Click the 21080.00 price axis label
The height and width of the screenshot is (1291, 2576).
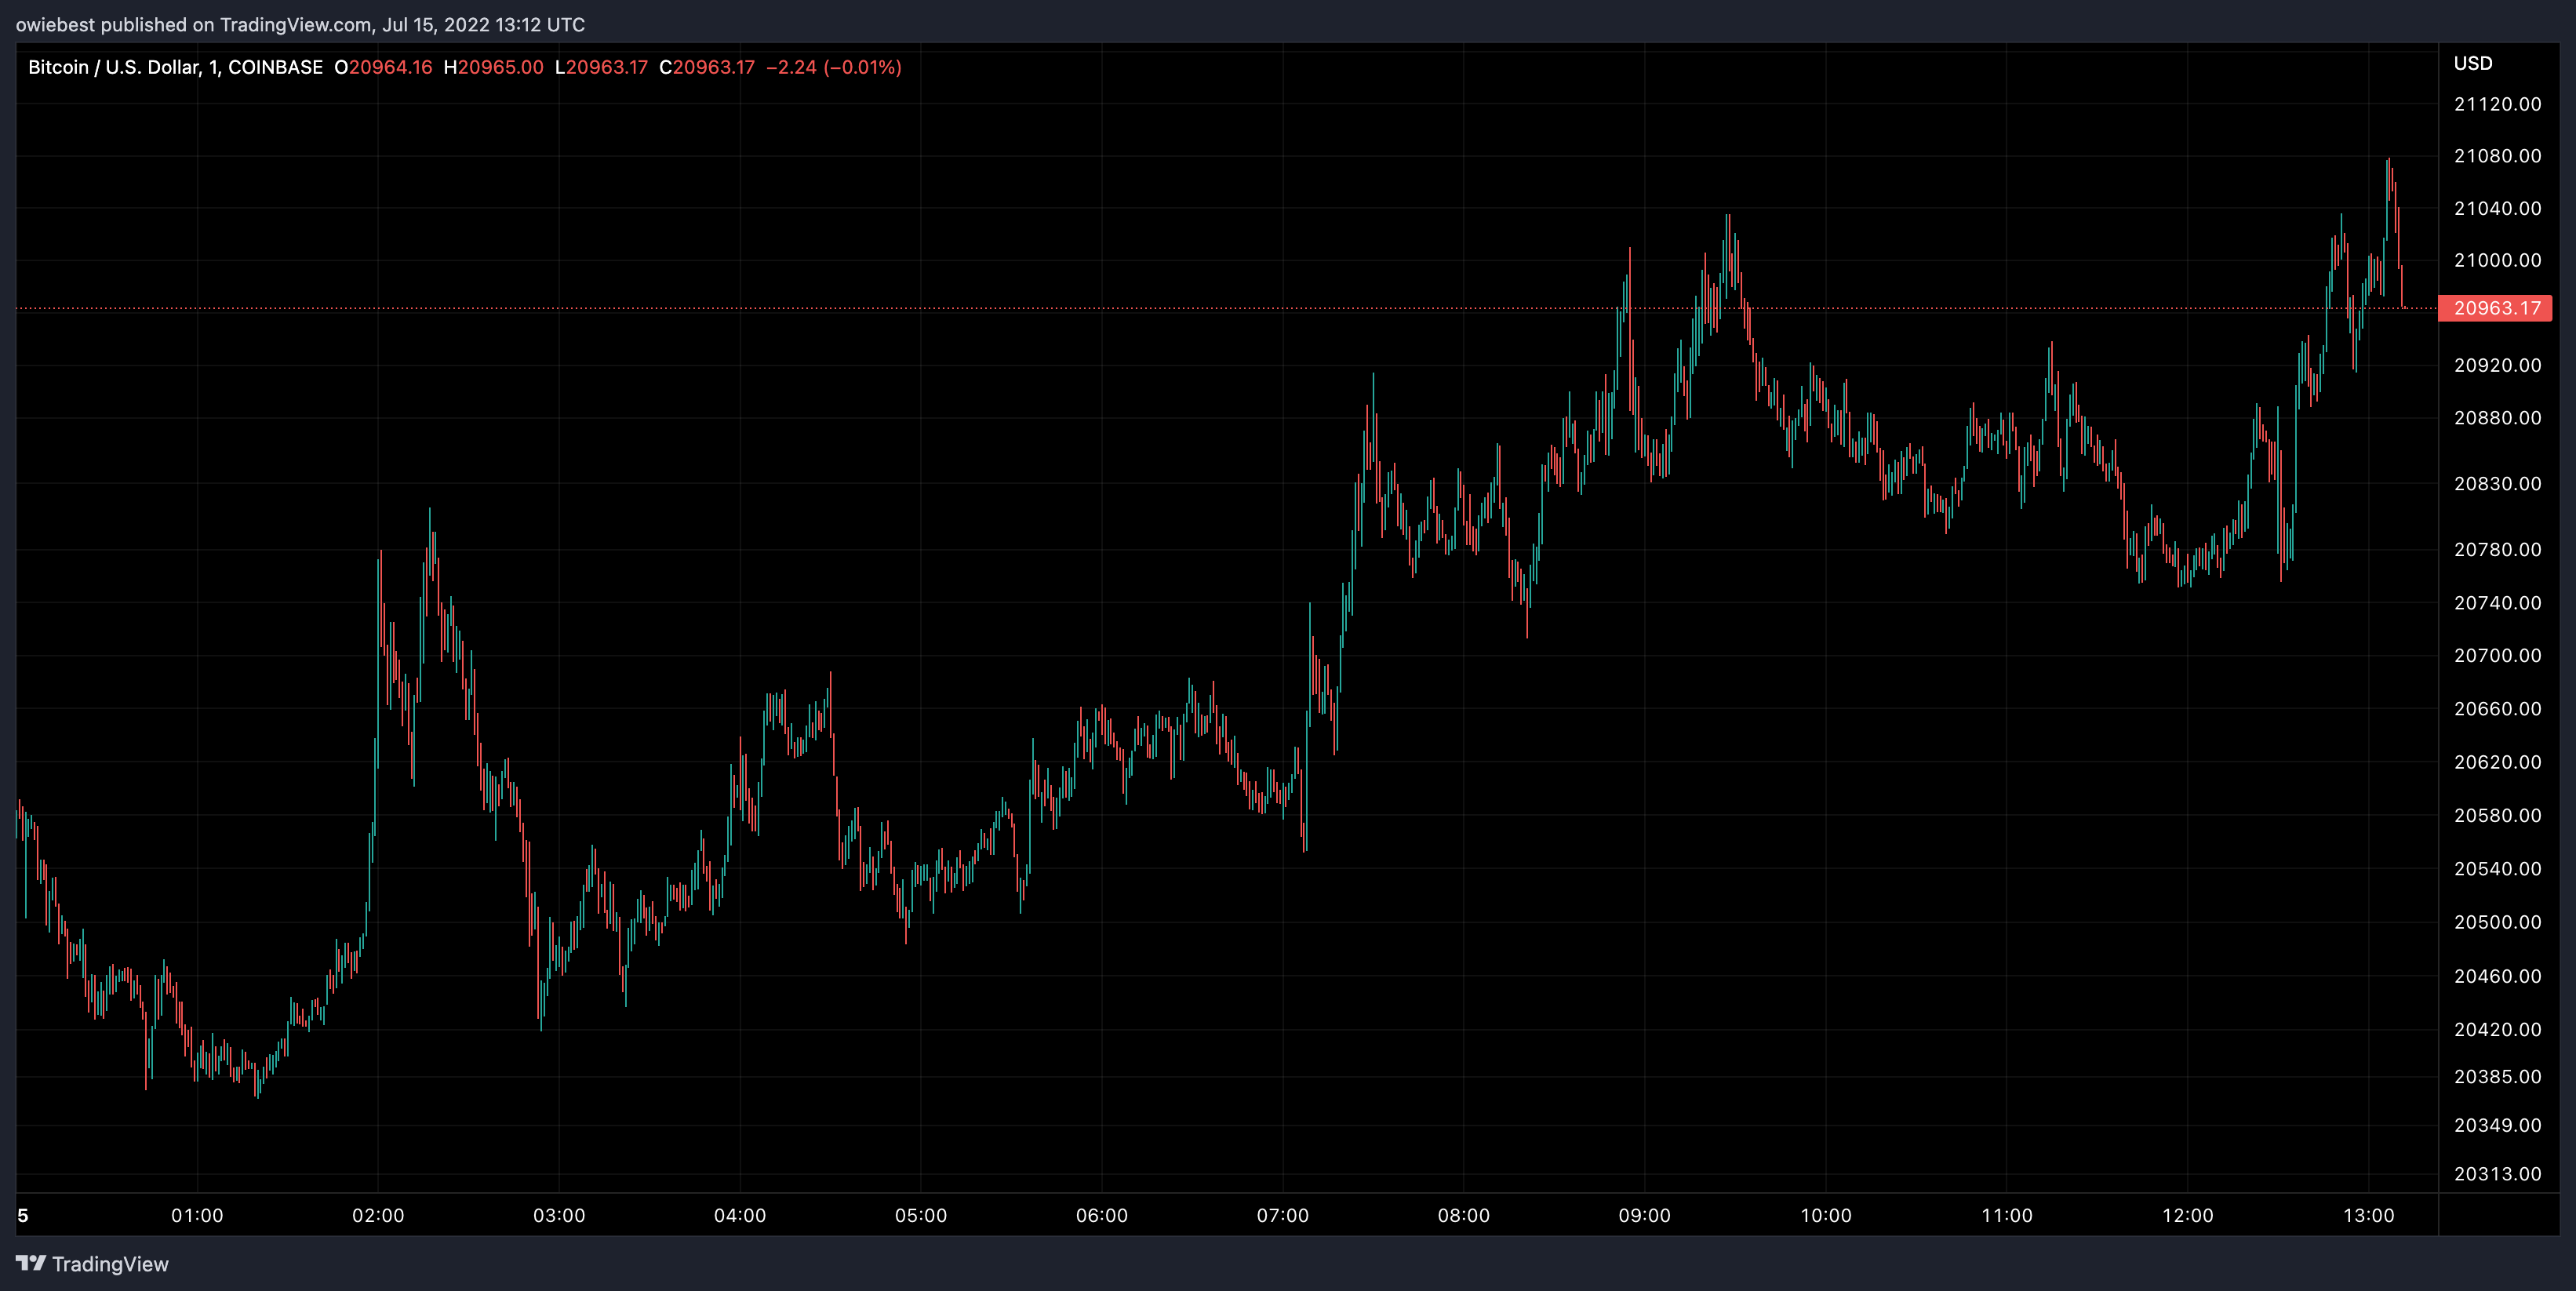tap(2497, 156)
